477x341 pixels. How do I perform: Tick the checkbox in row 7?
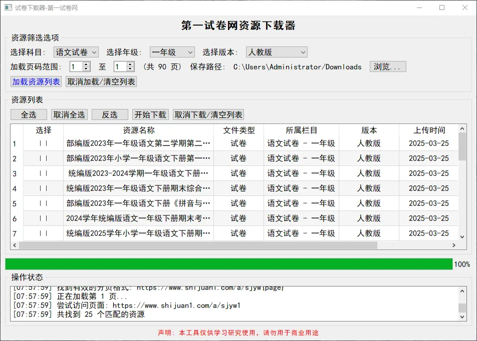click(43, 233)
